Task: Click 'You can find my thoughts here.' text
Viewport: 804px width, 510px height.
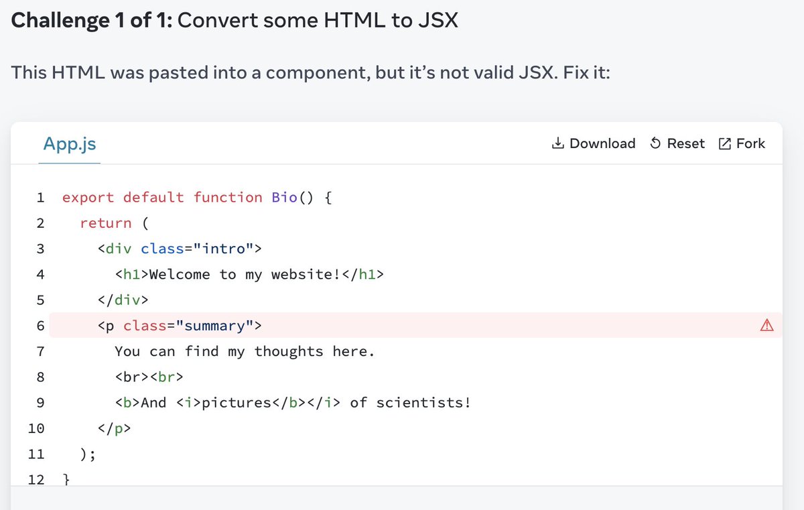Action: click(x=245, y=351)
